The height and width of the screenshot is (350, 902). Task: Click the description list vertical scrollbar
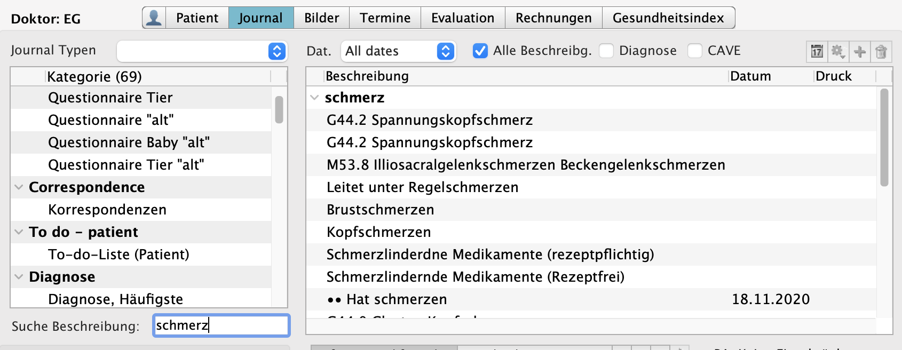(x=884, y=139)
